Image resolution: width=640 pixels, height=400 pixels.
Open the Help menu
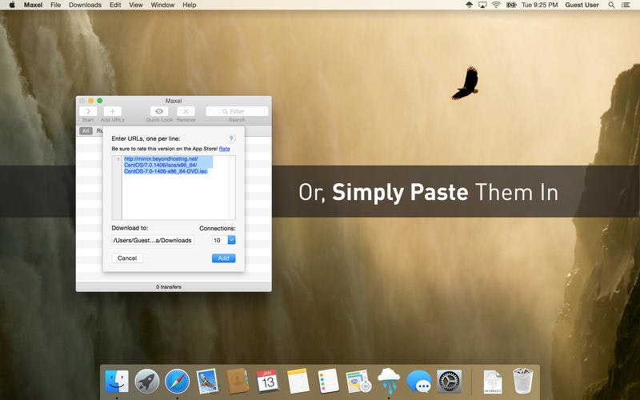point(190,5)
